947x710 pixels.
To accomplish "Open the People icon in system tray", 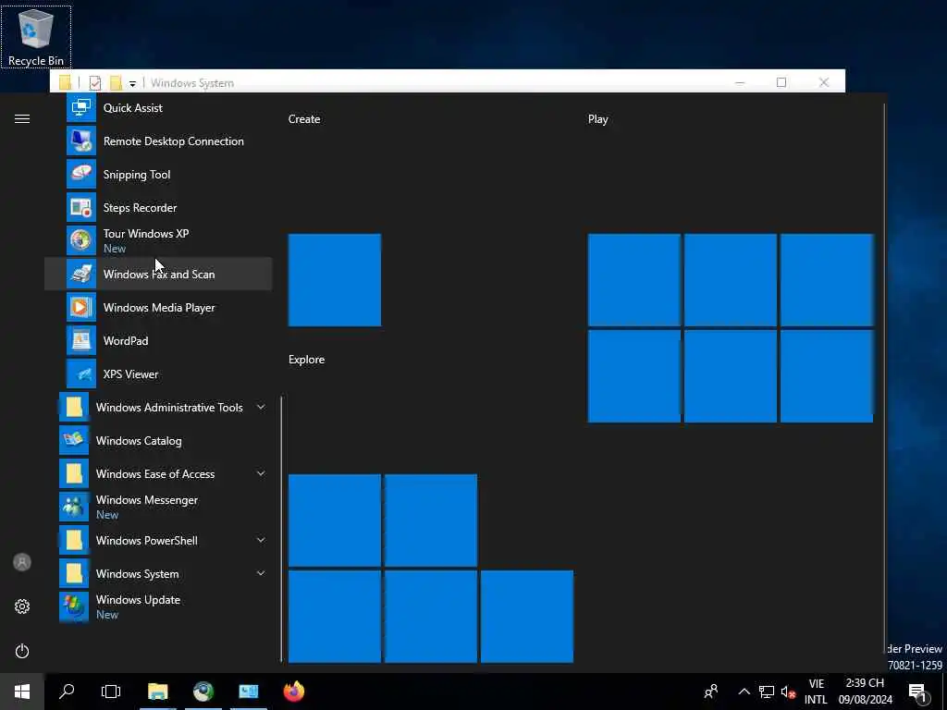I will point(711,692).
